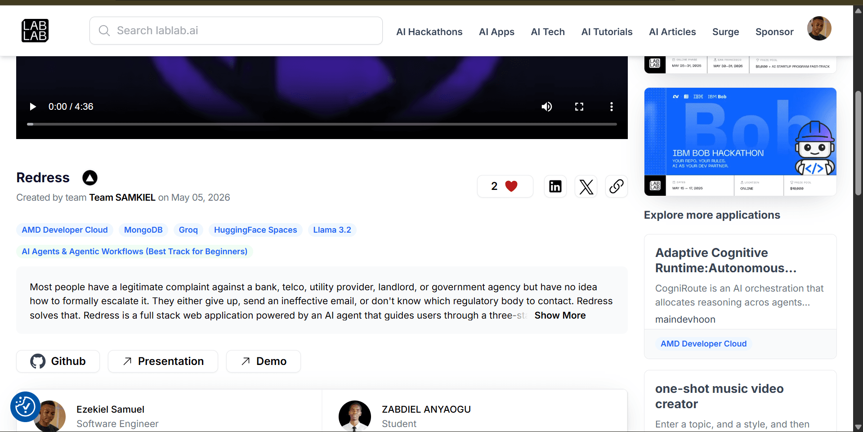Viewport: 863px width, 432px height.
Task: Launch the project Demo
Action: tap(264, 361)
